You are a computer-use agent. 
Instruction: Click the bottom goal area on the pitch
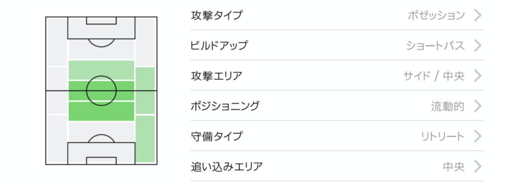click(101, 161)
